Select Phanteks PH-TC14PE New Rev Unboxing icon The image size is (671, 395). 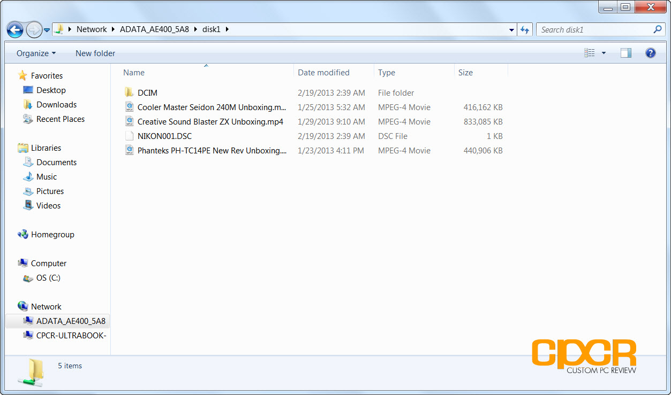129,150
